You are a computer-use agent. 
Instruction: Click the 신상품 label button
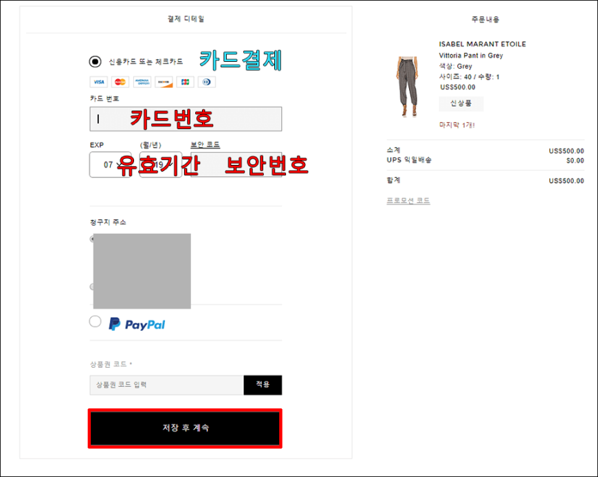tap(461, 103)
